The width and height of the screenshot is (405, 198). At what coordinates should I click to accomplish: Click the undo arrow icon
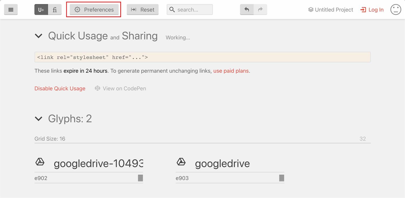(x=247, y=10)
